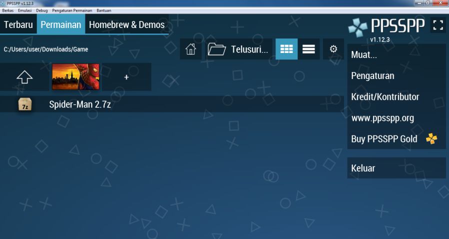Open the Bantuan menu
The height and width of the screenshot is (239, 449).
pos(104,10)
